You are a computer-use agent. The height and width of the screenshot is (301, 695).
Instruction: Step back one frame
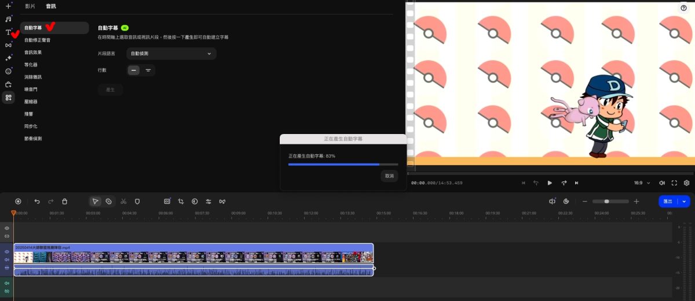pyautogui.click(x=536, y=183)
